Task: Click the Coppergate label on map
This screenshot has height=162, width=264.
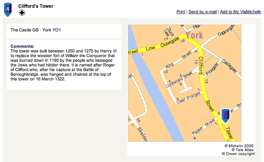Action: coord(226,30)
